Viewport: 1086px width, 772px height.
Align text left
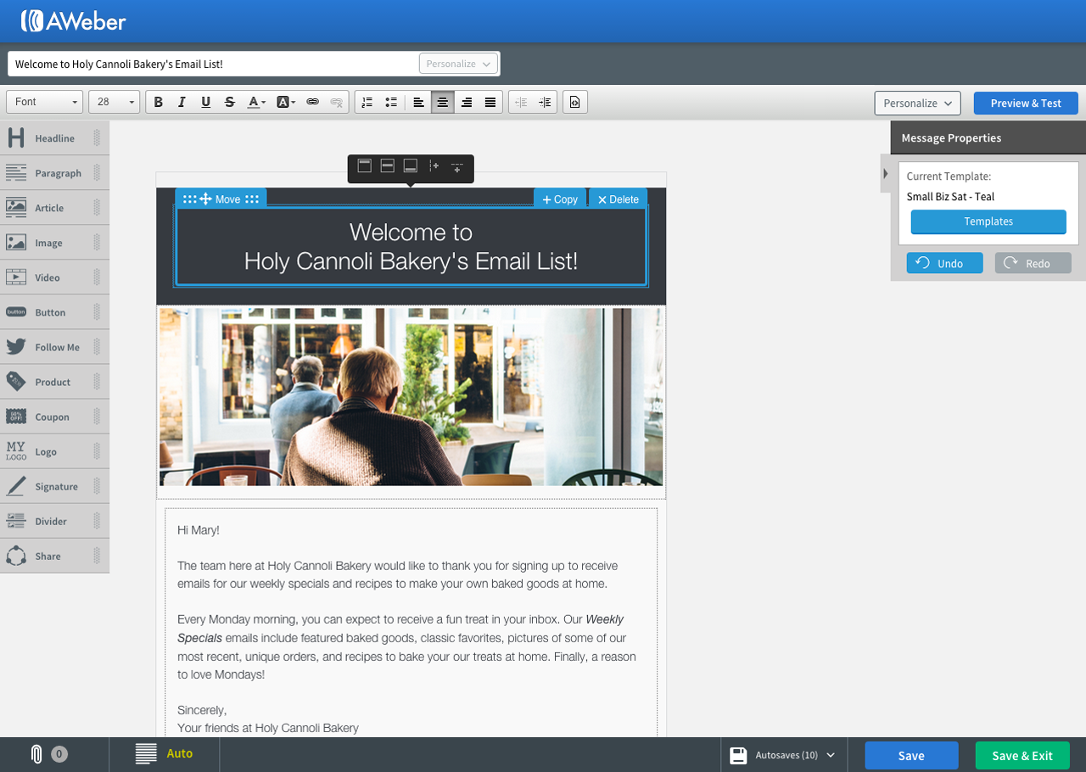coord(418,102)
